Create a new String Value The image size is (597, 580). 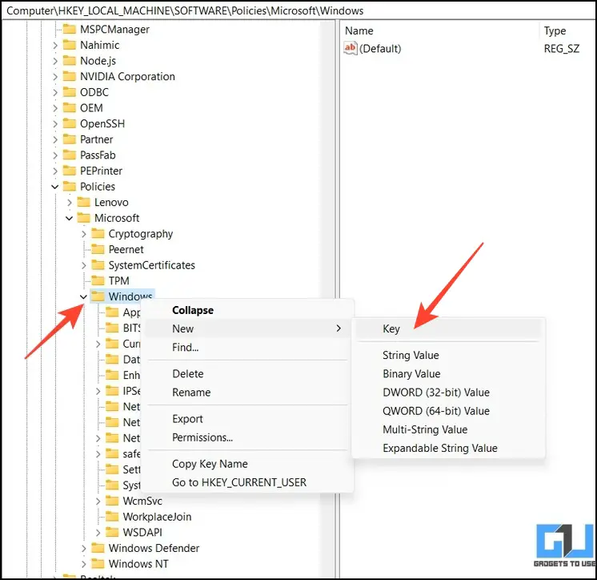click(x=448, y=355)
